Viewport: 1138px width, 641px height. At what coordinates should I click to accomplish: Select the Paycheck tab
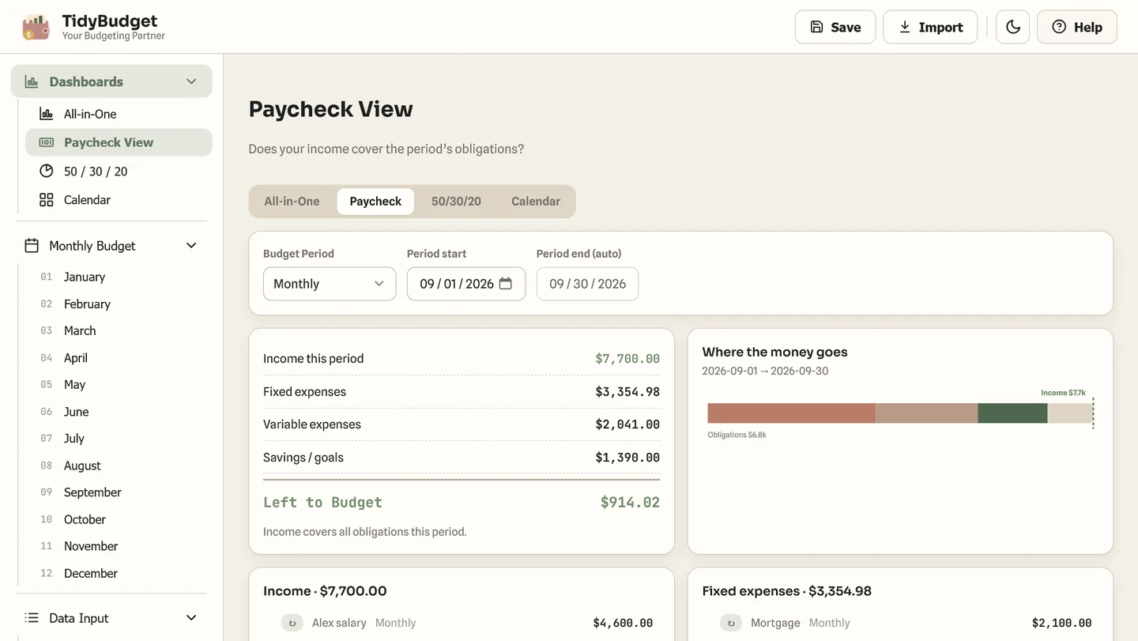click(375, 202)
